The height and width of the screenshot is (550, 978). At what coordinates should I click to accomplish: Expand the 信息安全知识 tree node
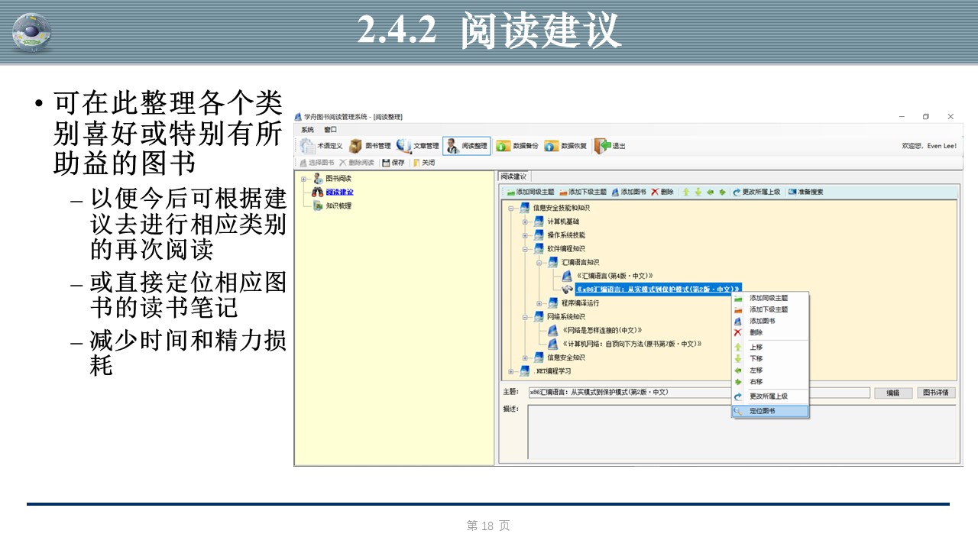525,357
